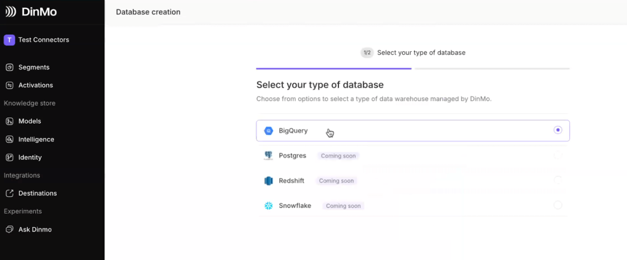Image resolution: width=627 pixels, height=260 pixels.
Task: Go to Models in the sidebar
Action: (30, 121)
